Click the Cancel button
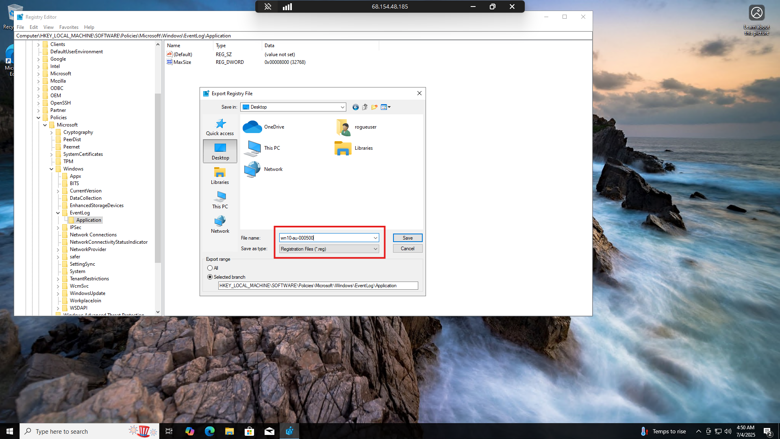 click(x=407, y=249)
